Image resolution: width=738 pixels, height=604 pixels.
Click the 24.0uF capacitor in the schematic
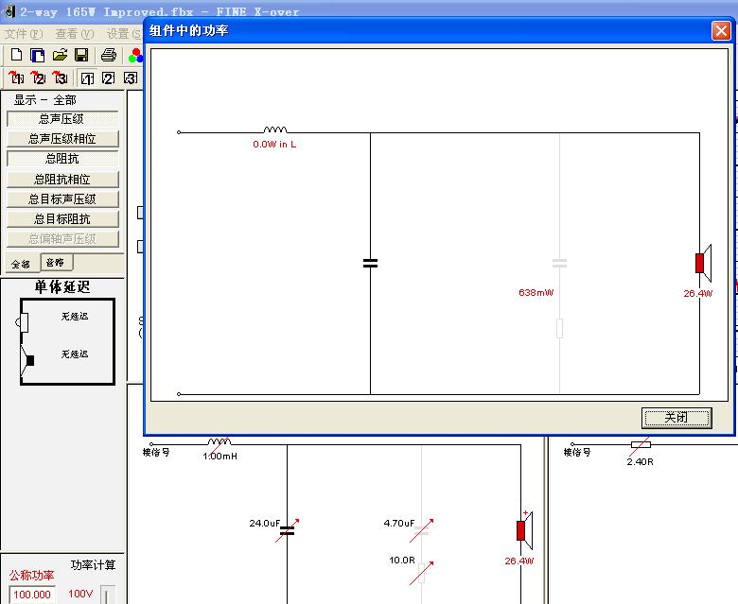pos(286,530)
